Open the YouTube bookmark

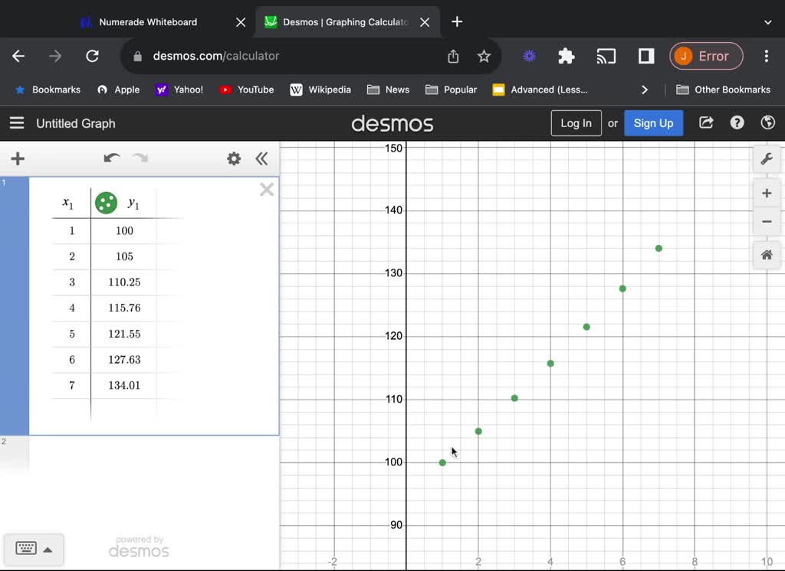point(247,90)
